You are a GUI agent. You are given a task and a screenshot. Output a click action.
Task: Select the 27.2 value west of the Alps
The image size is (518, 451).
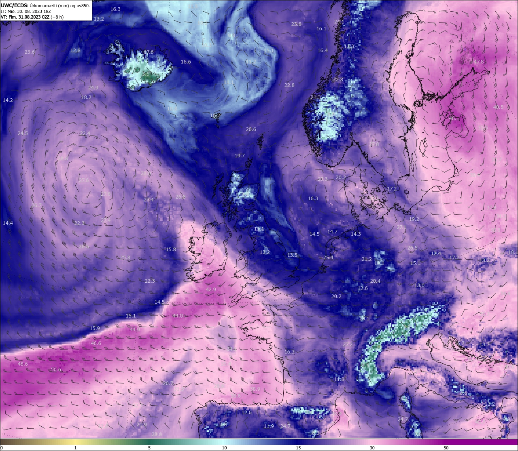click(348, 345)
